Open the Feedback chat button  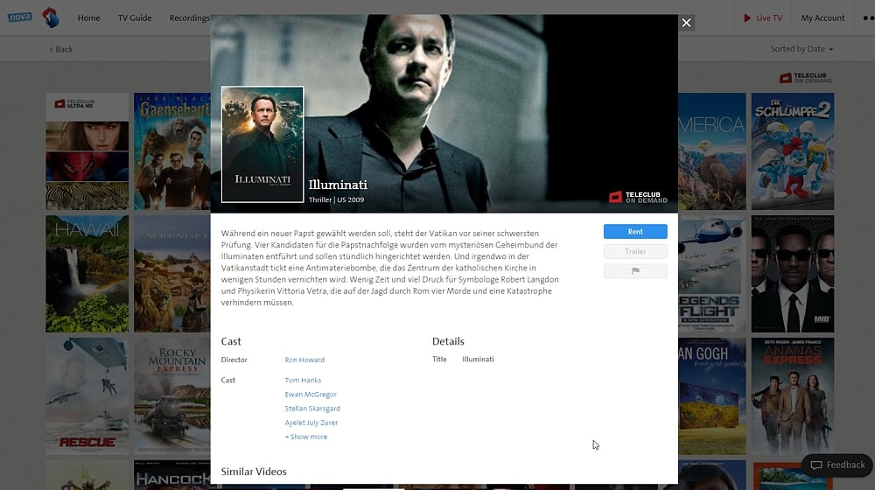[x=837, y=465]
